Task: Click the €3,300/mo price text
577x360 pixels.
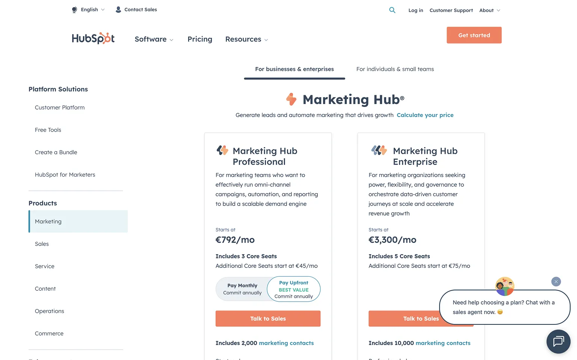Action: pos(393,240)
